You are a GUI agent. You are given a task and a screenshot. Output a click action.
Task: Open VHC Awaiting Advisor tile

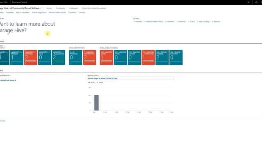pyautogui.click(x=134, y=58)
